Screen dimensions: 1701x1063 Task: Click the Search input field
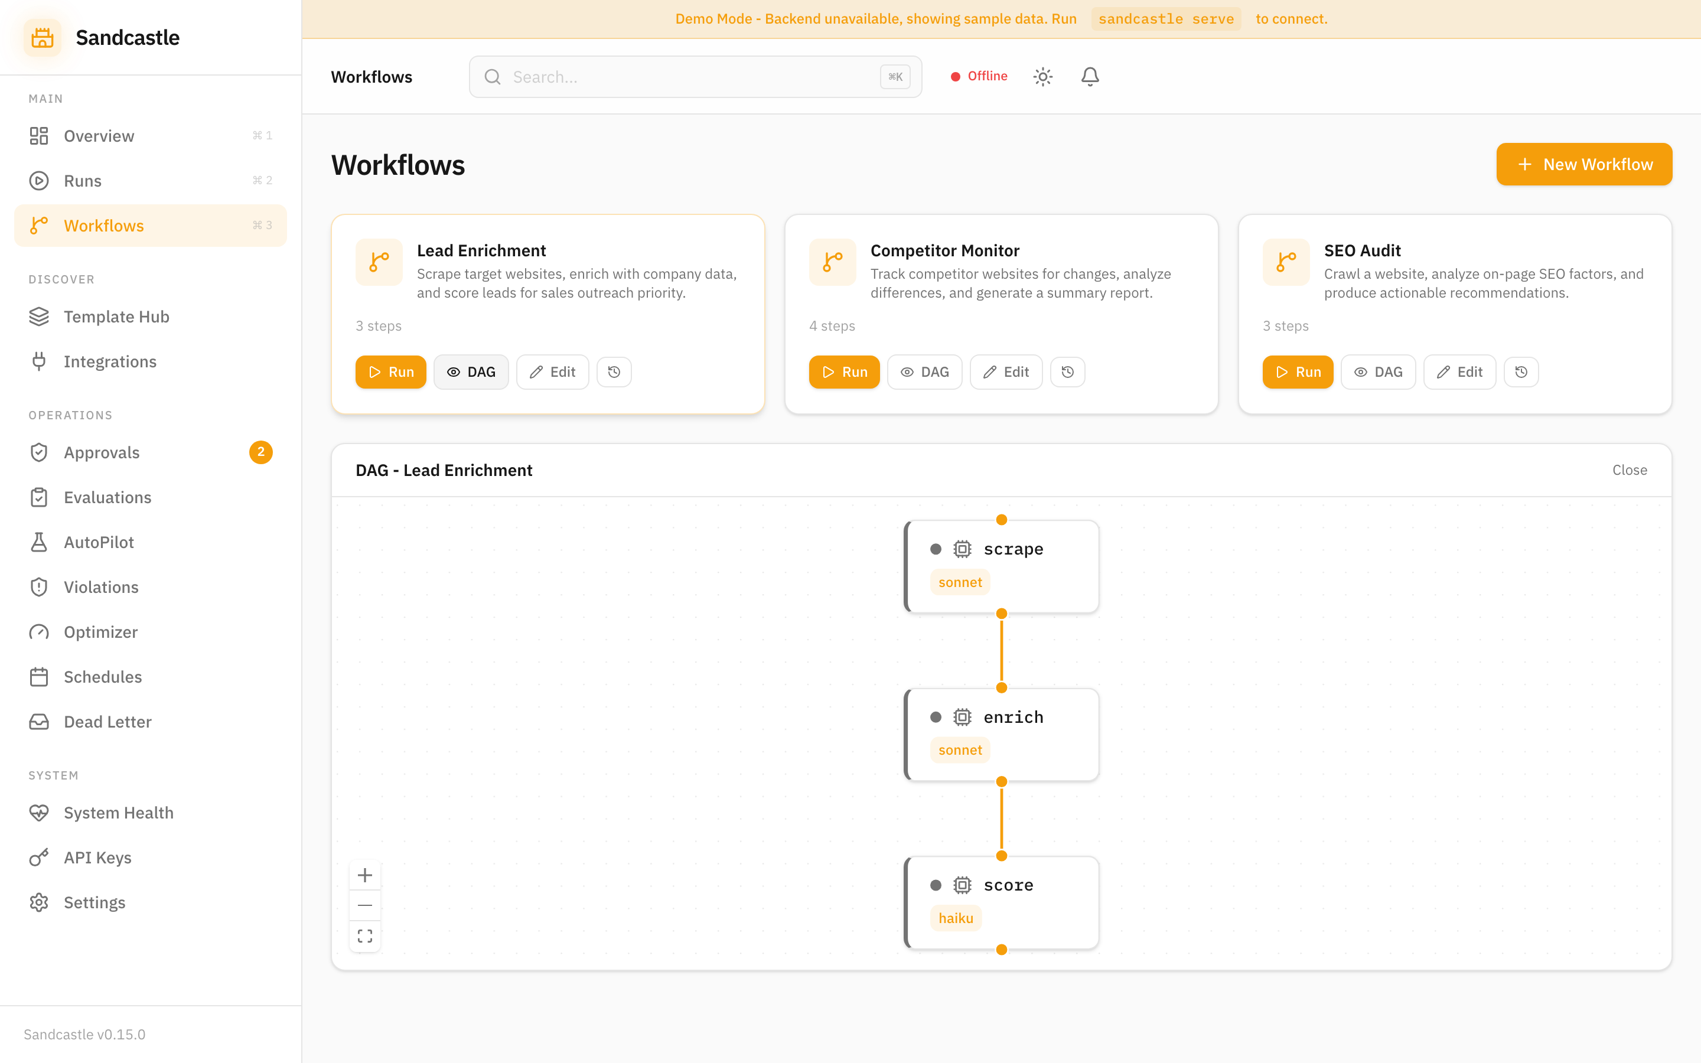point(692,77)
